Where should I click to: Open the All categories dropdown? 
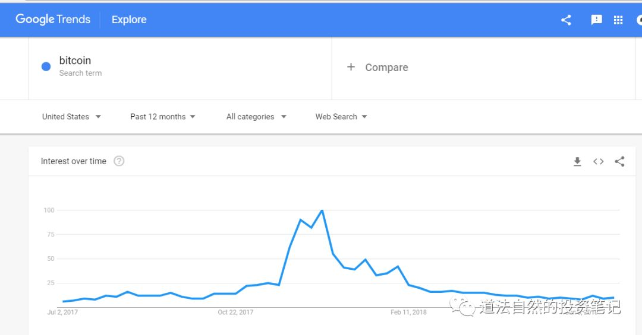pos(256,117)
